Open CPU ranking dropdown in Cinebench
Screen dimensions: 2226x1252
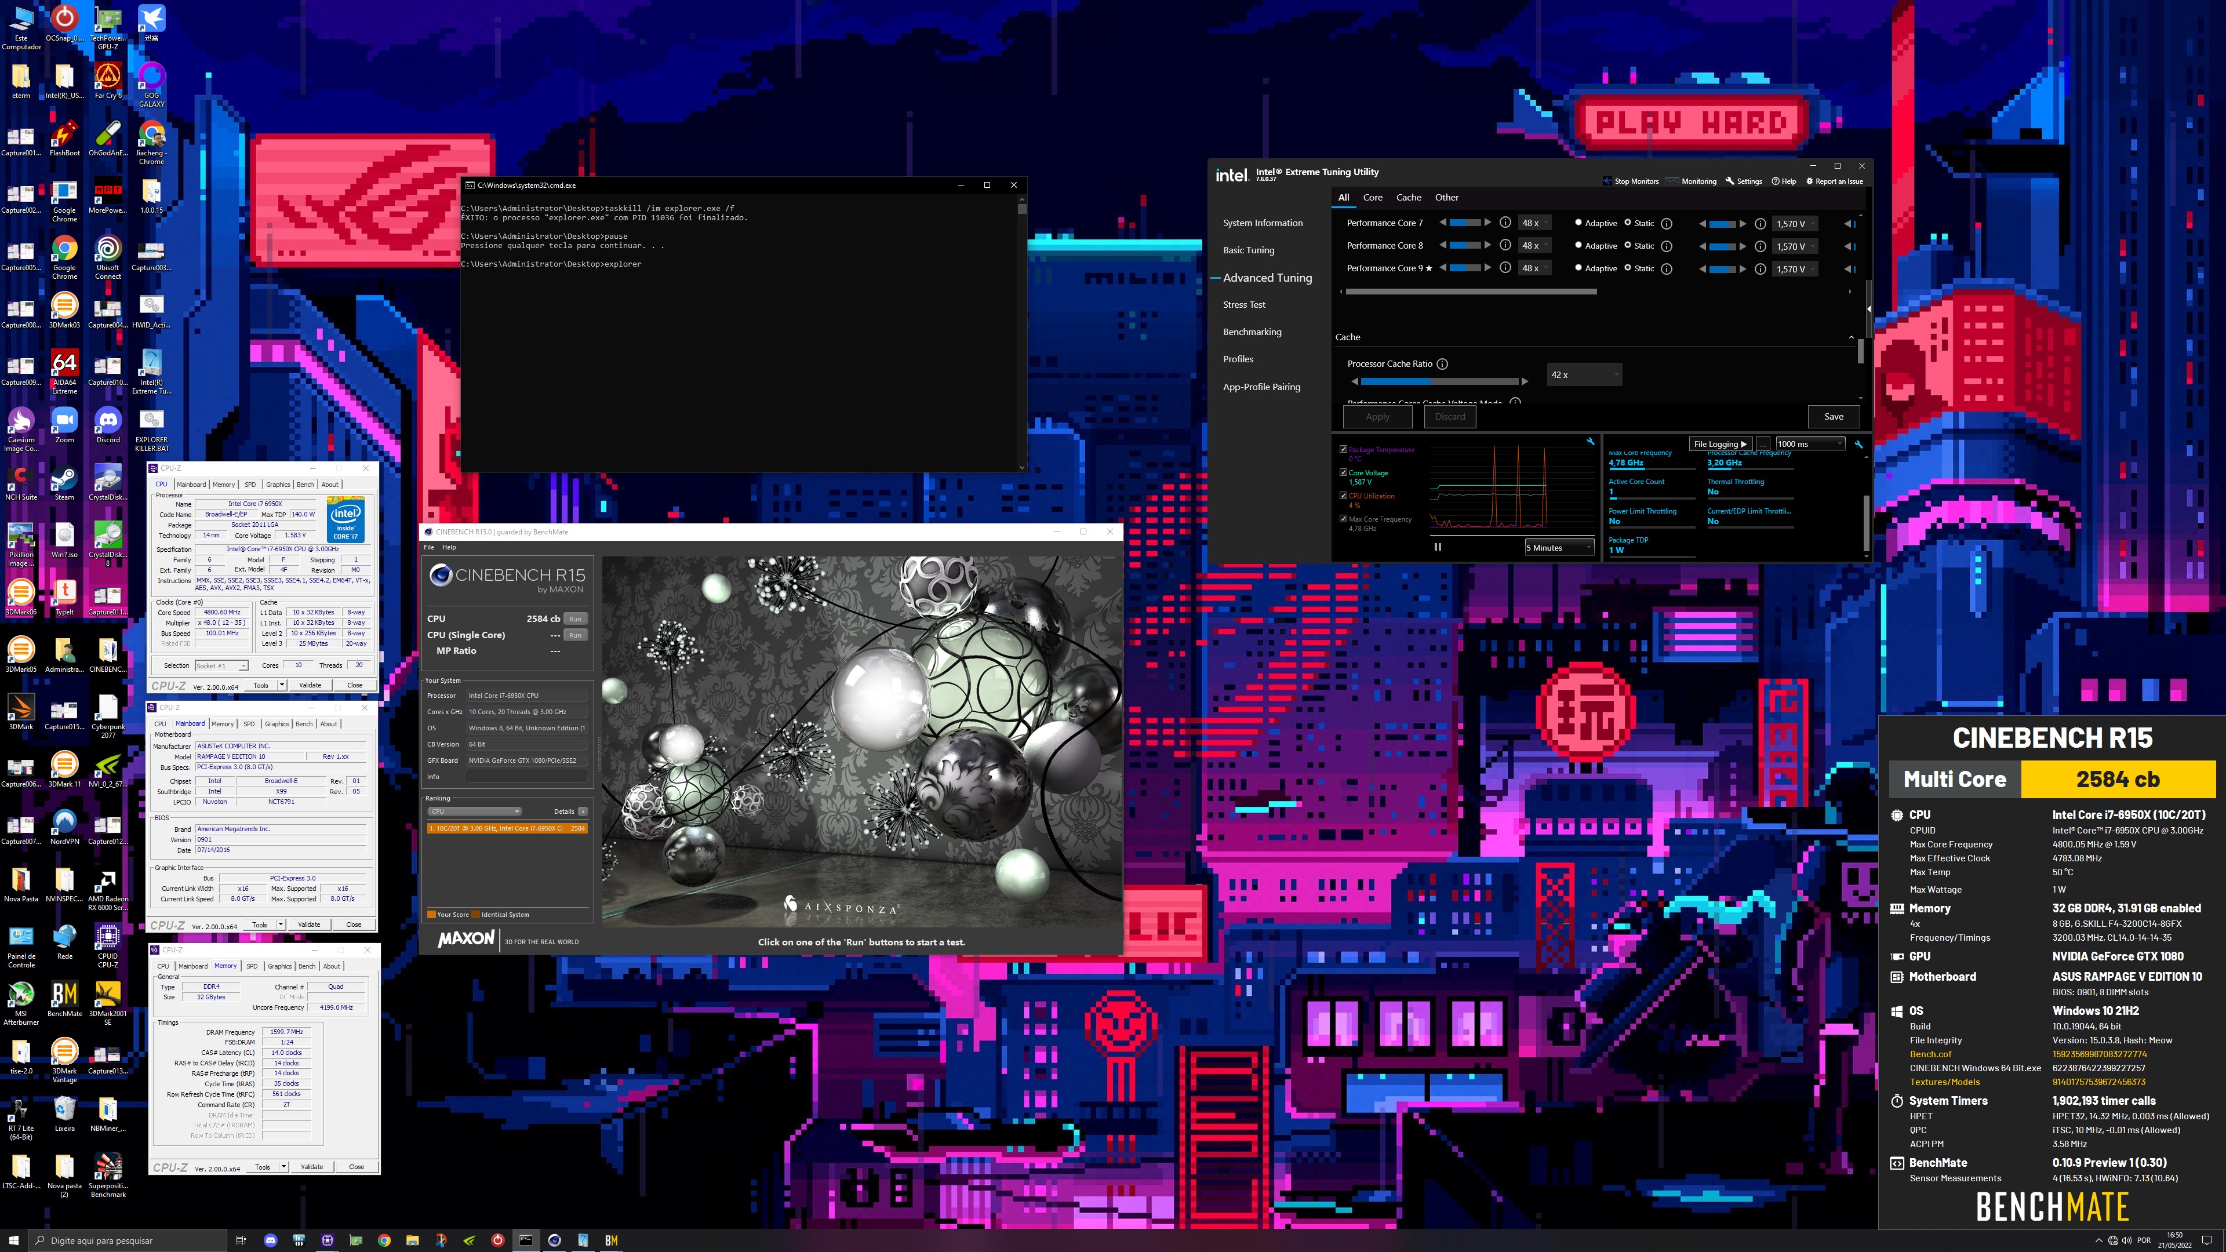(x=474, y=811)
